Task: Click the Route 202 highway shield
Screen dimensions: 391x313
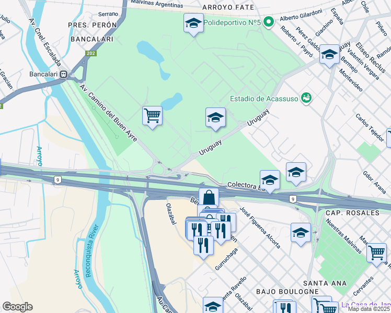Action: pyautogui.click(x=91, y=53)
